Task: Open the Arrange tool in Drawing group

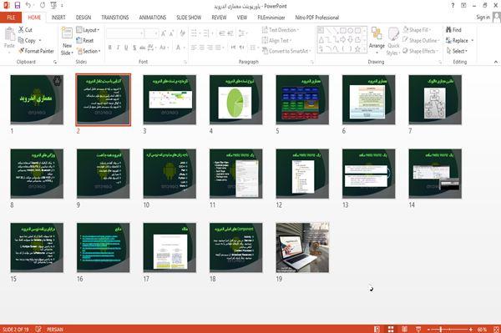Action: (377, 39)
